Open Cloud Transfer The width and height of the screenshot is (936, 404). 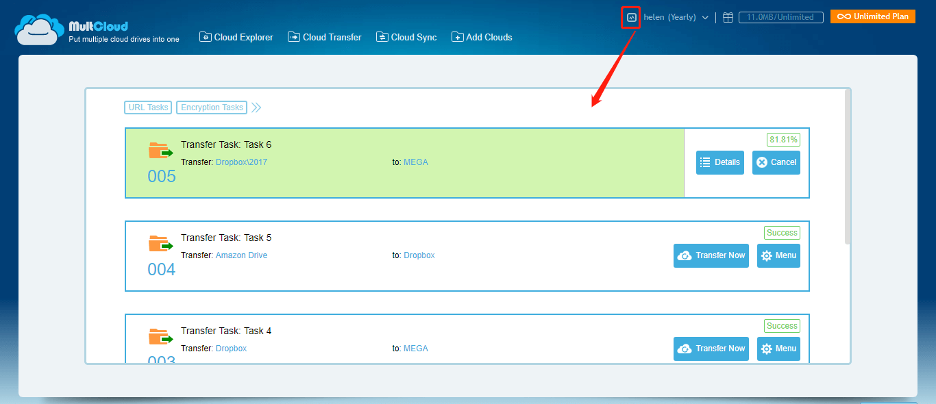tap(325, 37)
